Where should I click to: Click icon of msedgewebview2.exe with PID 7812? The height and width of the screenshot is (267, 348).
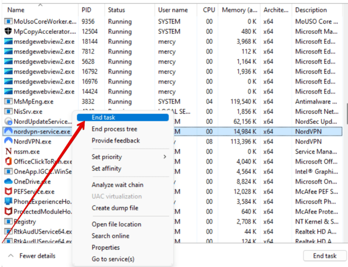(x=8, y=52)
